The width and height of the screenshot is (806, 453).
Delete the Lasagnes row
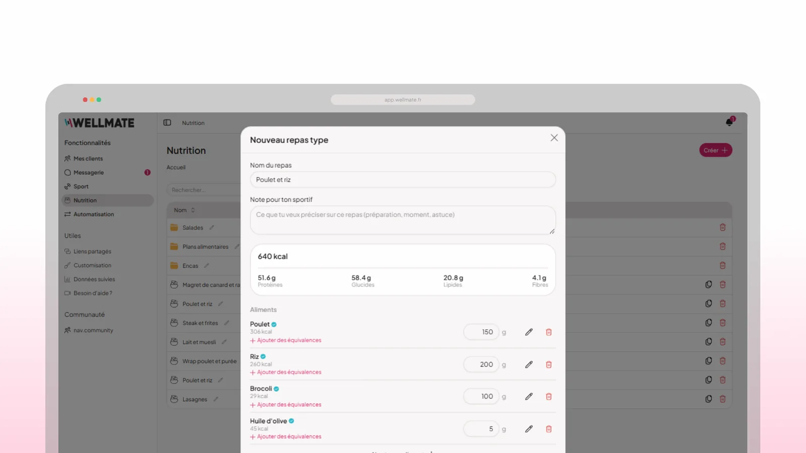(x=723, y=399)
